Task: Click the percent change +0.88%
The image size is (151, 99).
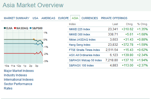Action: (x=142, y=40)
